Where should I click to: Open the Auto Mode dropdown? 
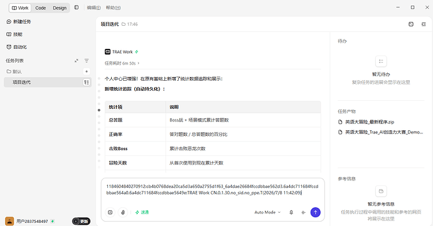click(267, 212)
